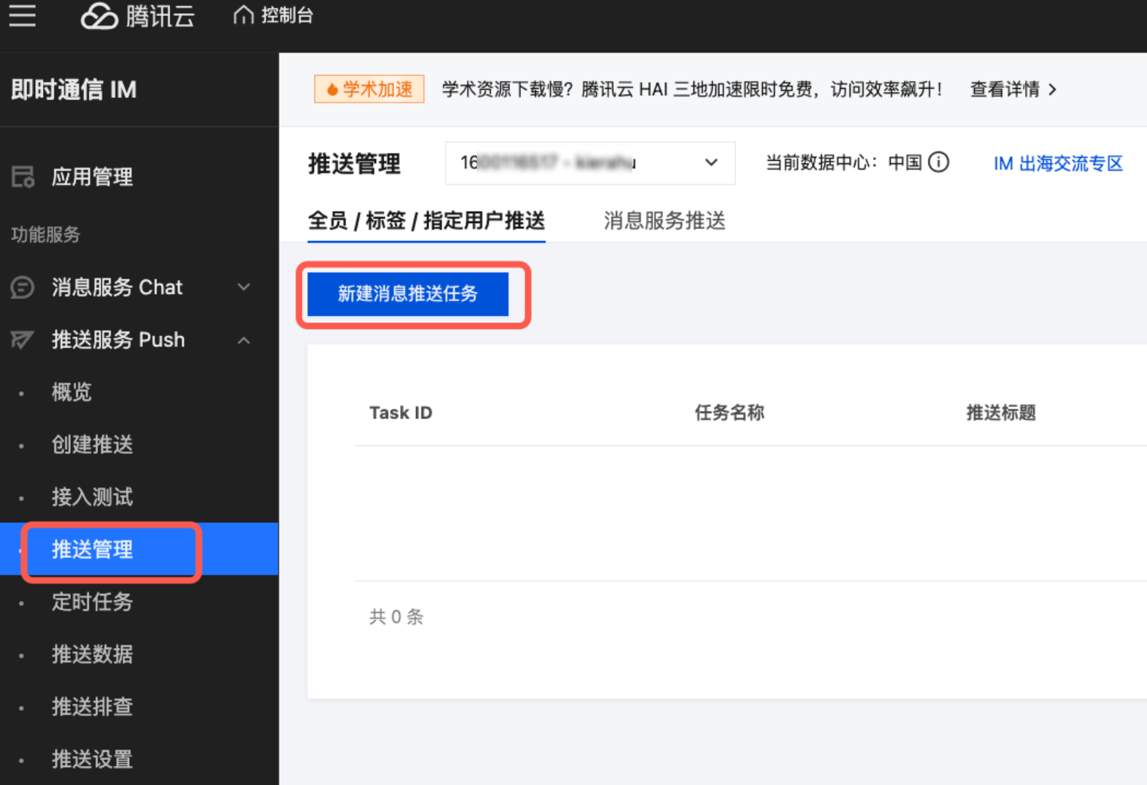Click 当前数据中心：中国 label
This screenshot has height=785, width=1147.
844,162
